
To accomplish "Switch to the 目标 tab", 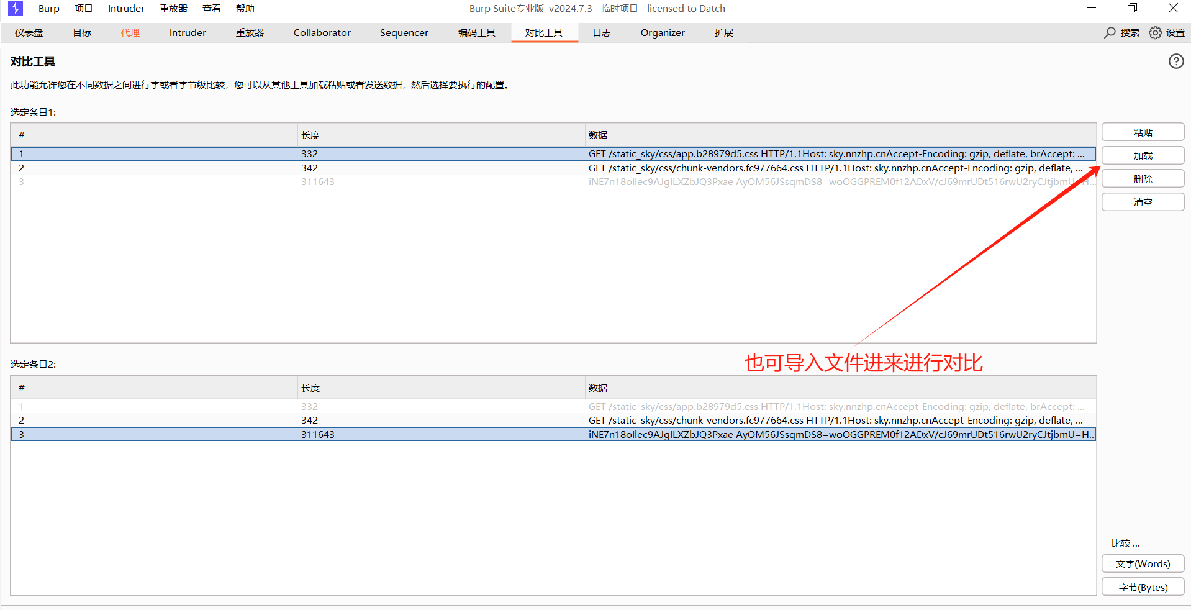I will pyautogui.click(x=82, y=33).
